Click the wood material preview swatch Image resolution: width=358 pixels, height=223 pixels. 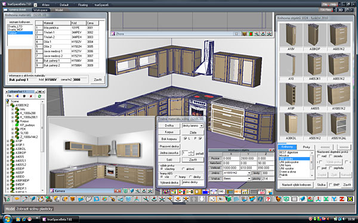click(20, 61)
